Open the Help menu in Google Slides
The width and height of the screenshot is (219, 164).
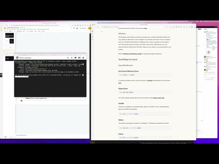pyautogui.click(x=35, y=29)
